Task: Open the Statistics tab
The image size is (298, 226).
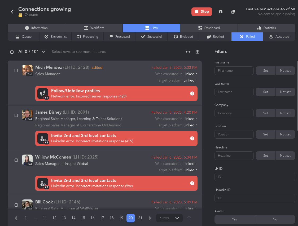Action: point(266,28)
